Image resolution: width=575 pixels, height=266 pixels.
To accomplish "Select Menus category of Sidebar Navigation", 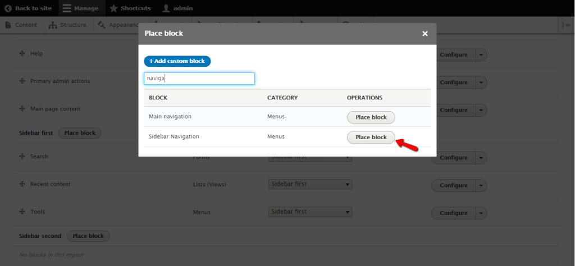I will tap(276, 136).
